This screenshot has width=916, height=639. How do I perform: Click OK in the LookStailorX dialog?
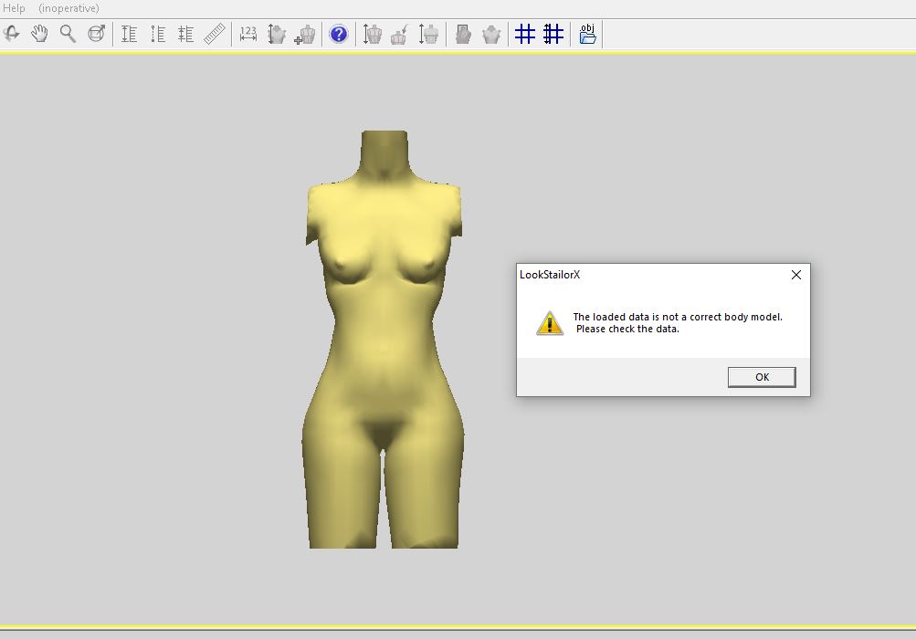[x=762, y=377]
